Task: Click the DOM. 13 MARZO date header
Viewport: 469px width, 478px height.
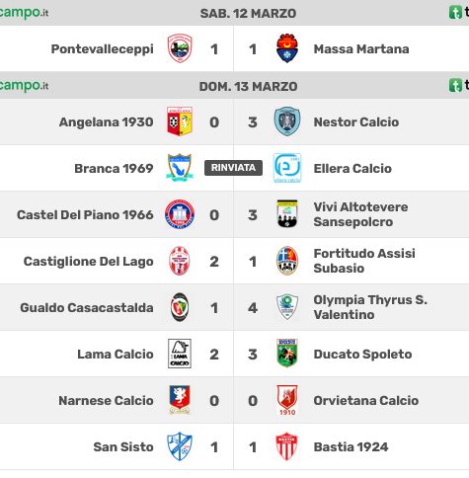Action: [248, 87]
